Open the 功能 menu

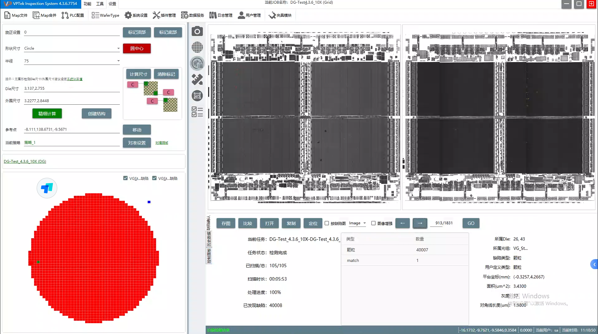coord(88,4)
